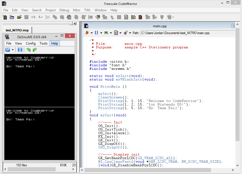
Task: Click the Debug run toolbar icon
Action: pyautogui.click(x=112, y=17)
